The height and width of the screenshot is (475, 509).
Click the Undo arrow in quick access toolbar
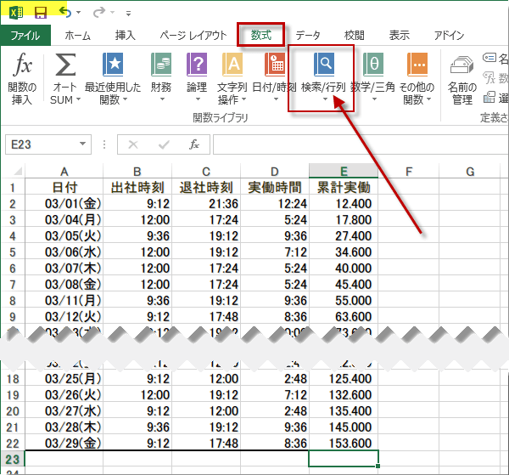66,12
